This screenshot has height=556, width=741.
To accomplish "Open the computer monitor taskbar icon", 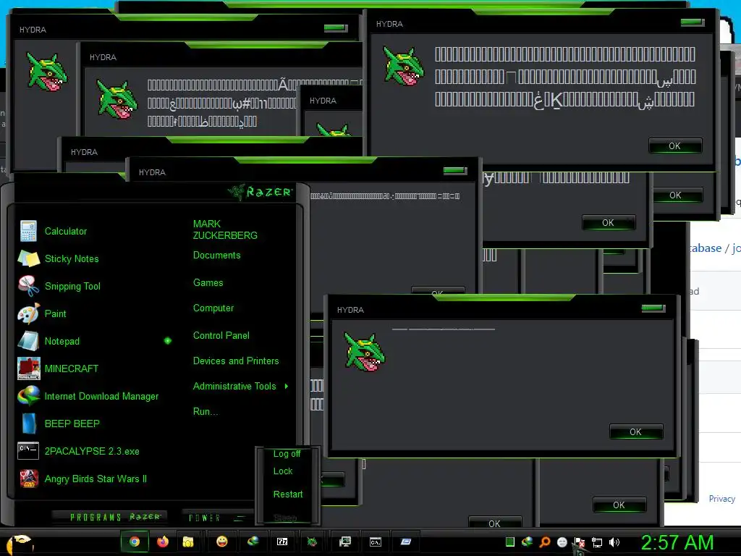I will click(x=345, y=542).
